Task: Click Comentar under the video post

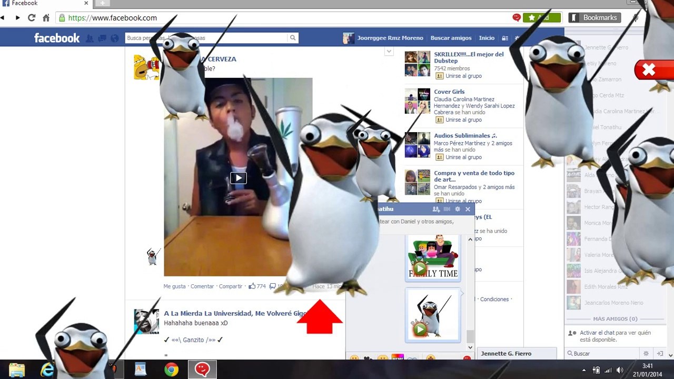Action: pos(202,286)
